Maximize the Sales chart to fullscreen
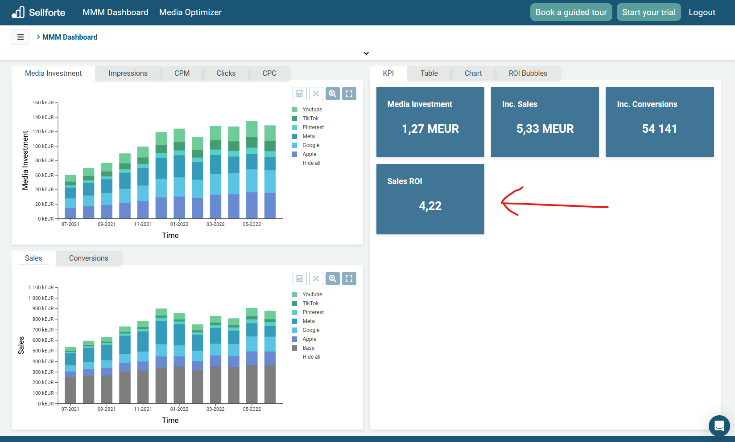Image resolution: width=735 pixels, height=442 pixels. [x=349, y=278]
